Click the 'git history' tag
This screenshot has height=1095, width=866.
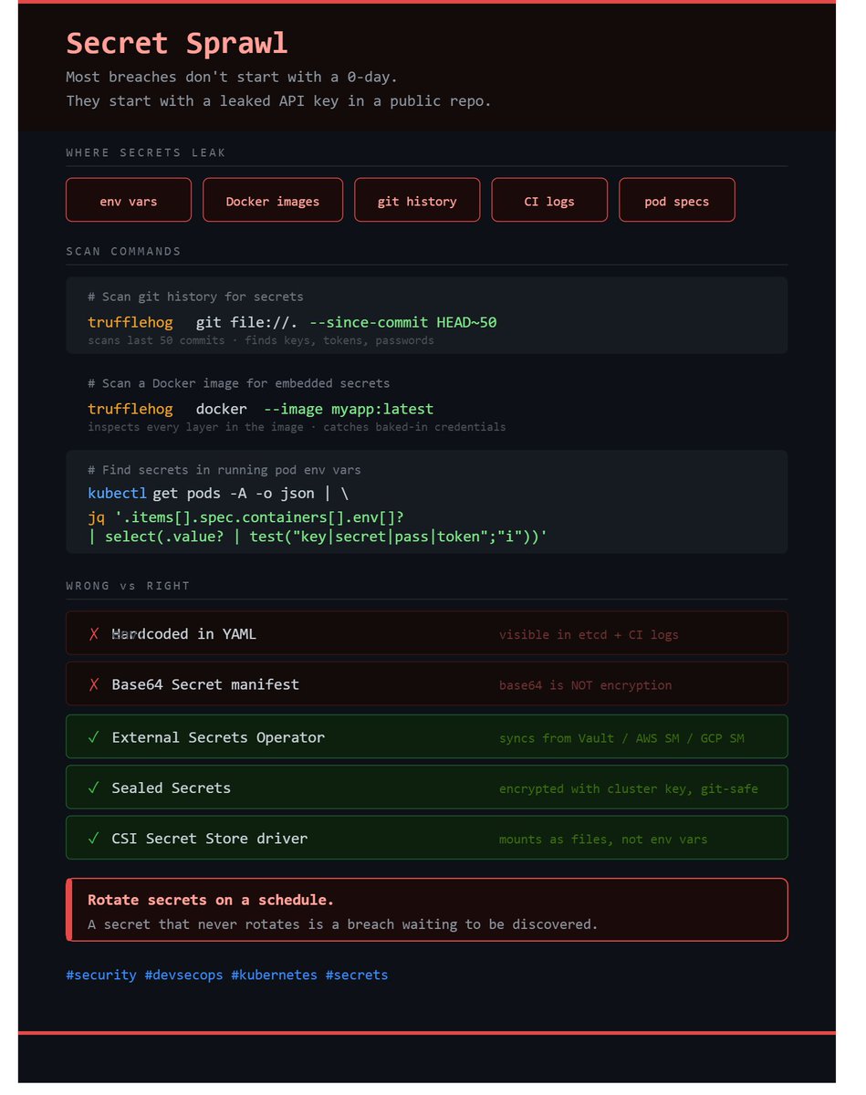tap(417, 201)
